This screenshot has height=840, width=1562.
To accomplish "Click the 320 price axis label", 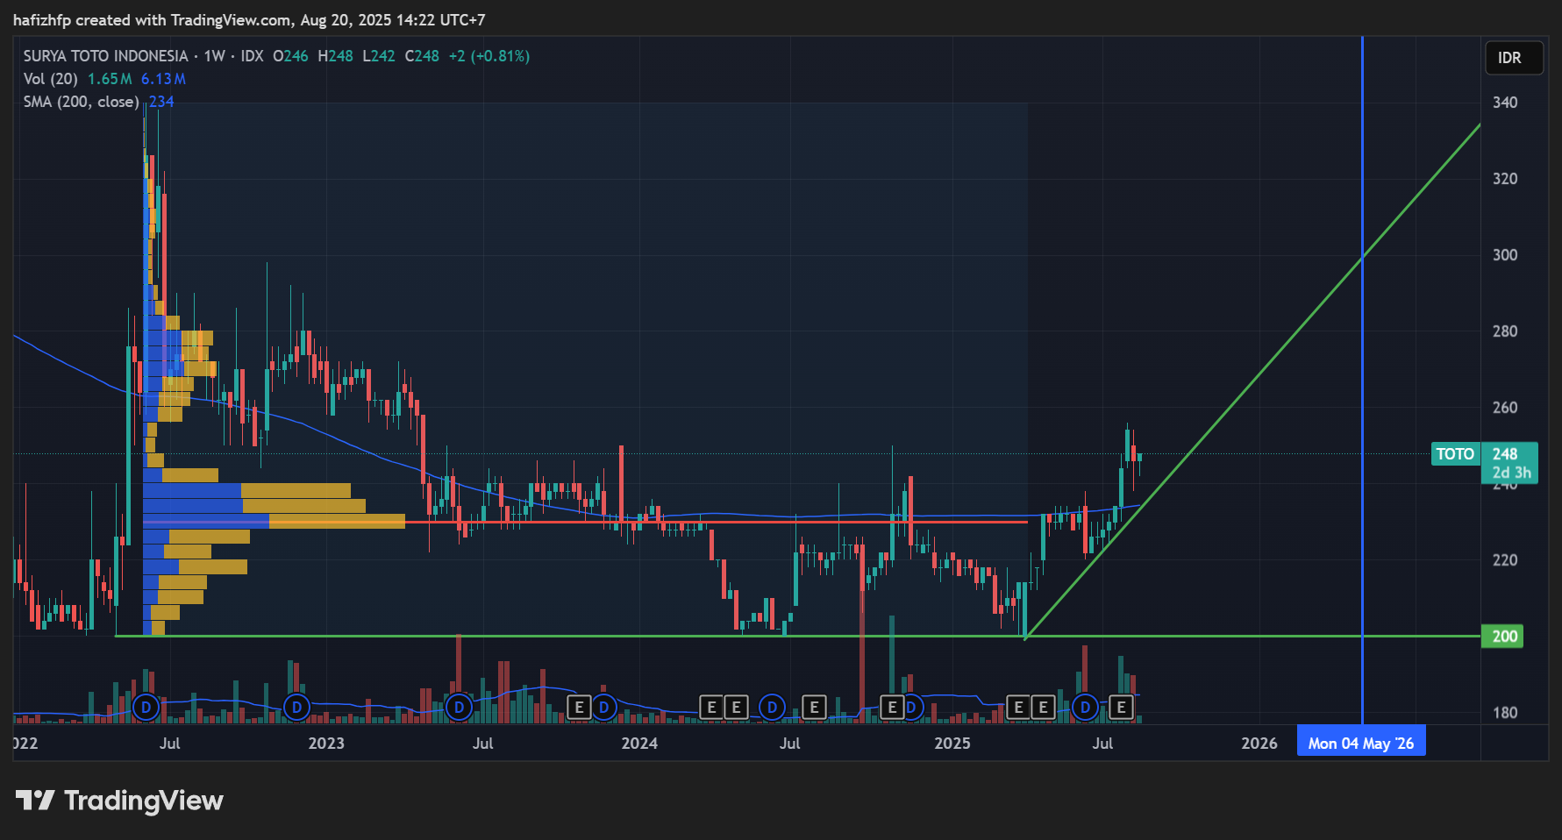I will 1505,179.
